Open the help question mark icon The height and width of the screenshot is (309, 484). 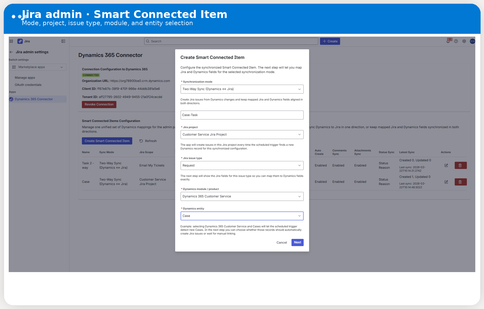(456, 41)
